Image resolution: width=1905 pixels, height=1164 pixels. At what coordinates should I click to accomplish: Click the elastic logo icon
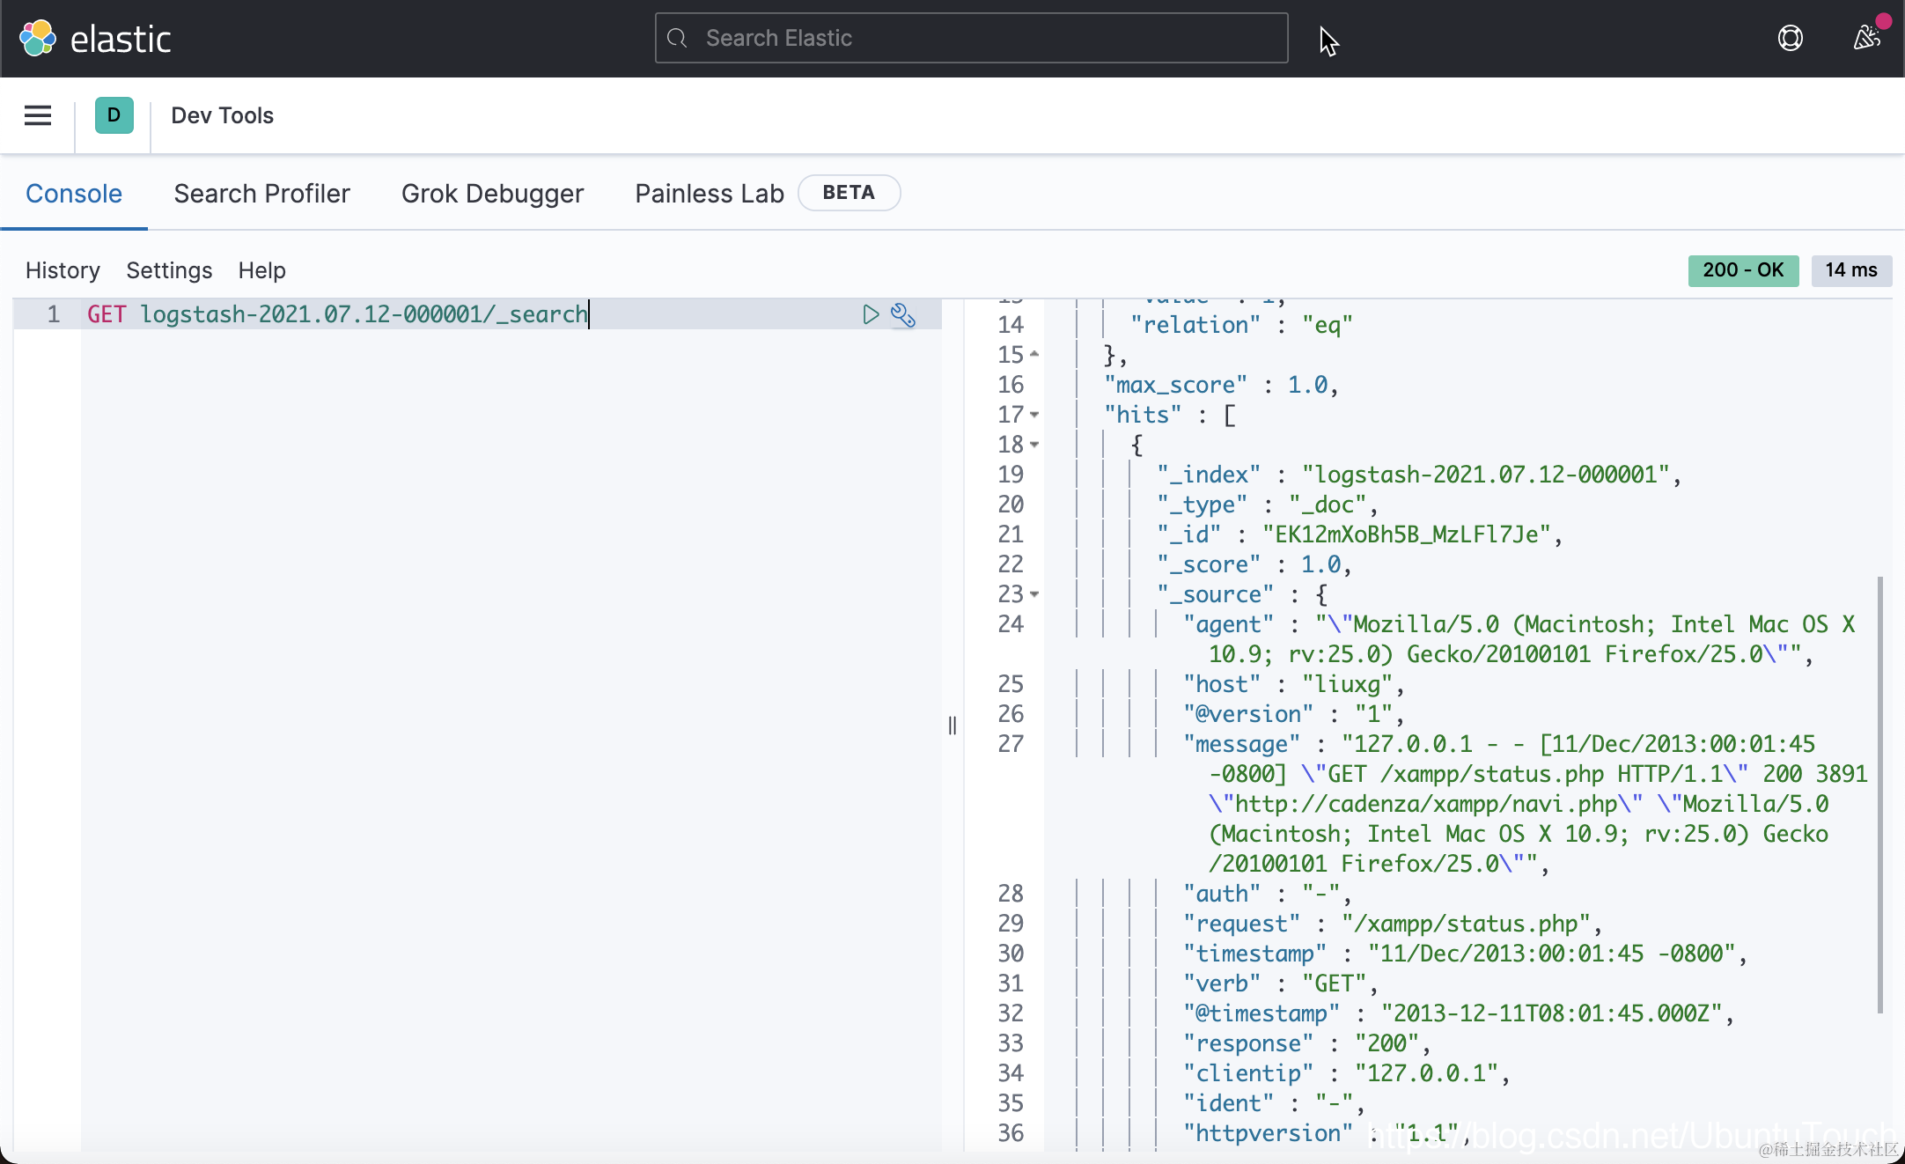38,39
